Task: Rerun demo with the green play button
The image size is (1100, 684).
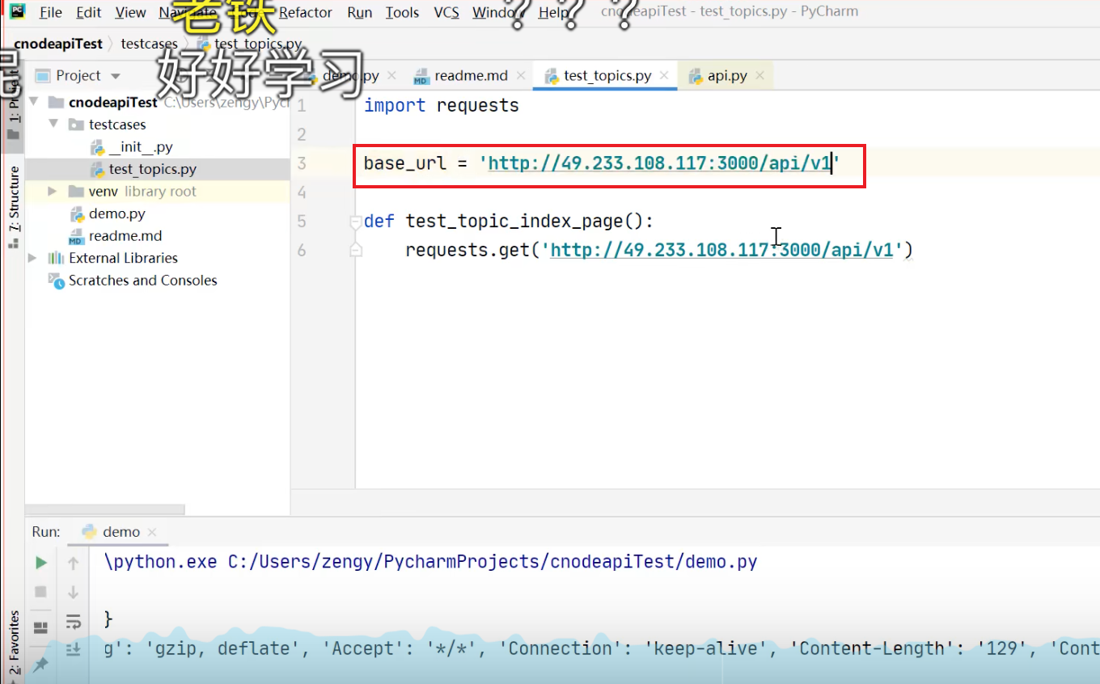Action: [40, 563]
